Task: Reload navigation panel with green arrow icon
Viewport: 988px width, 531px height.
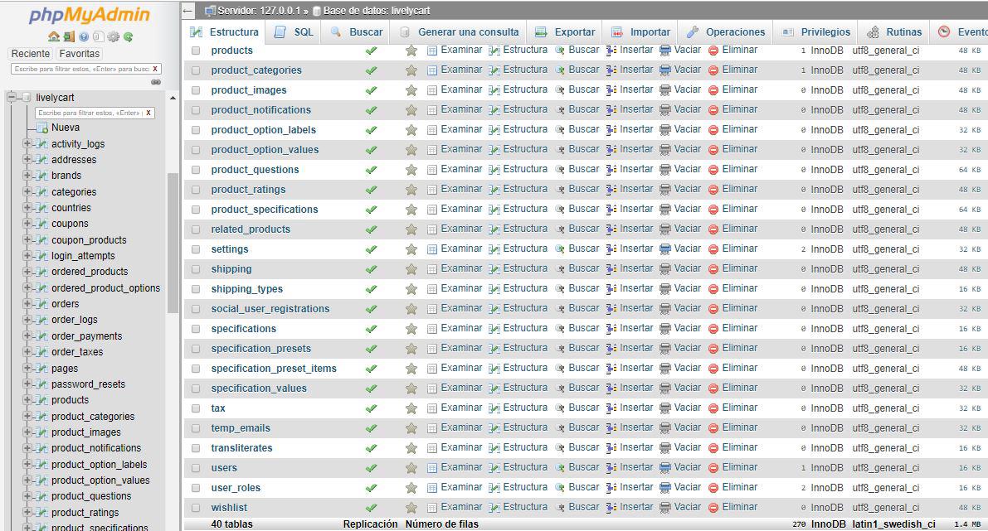Action: click(128, 36)
